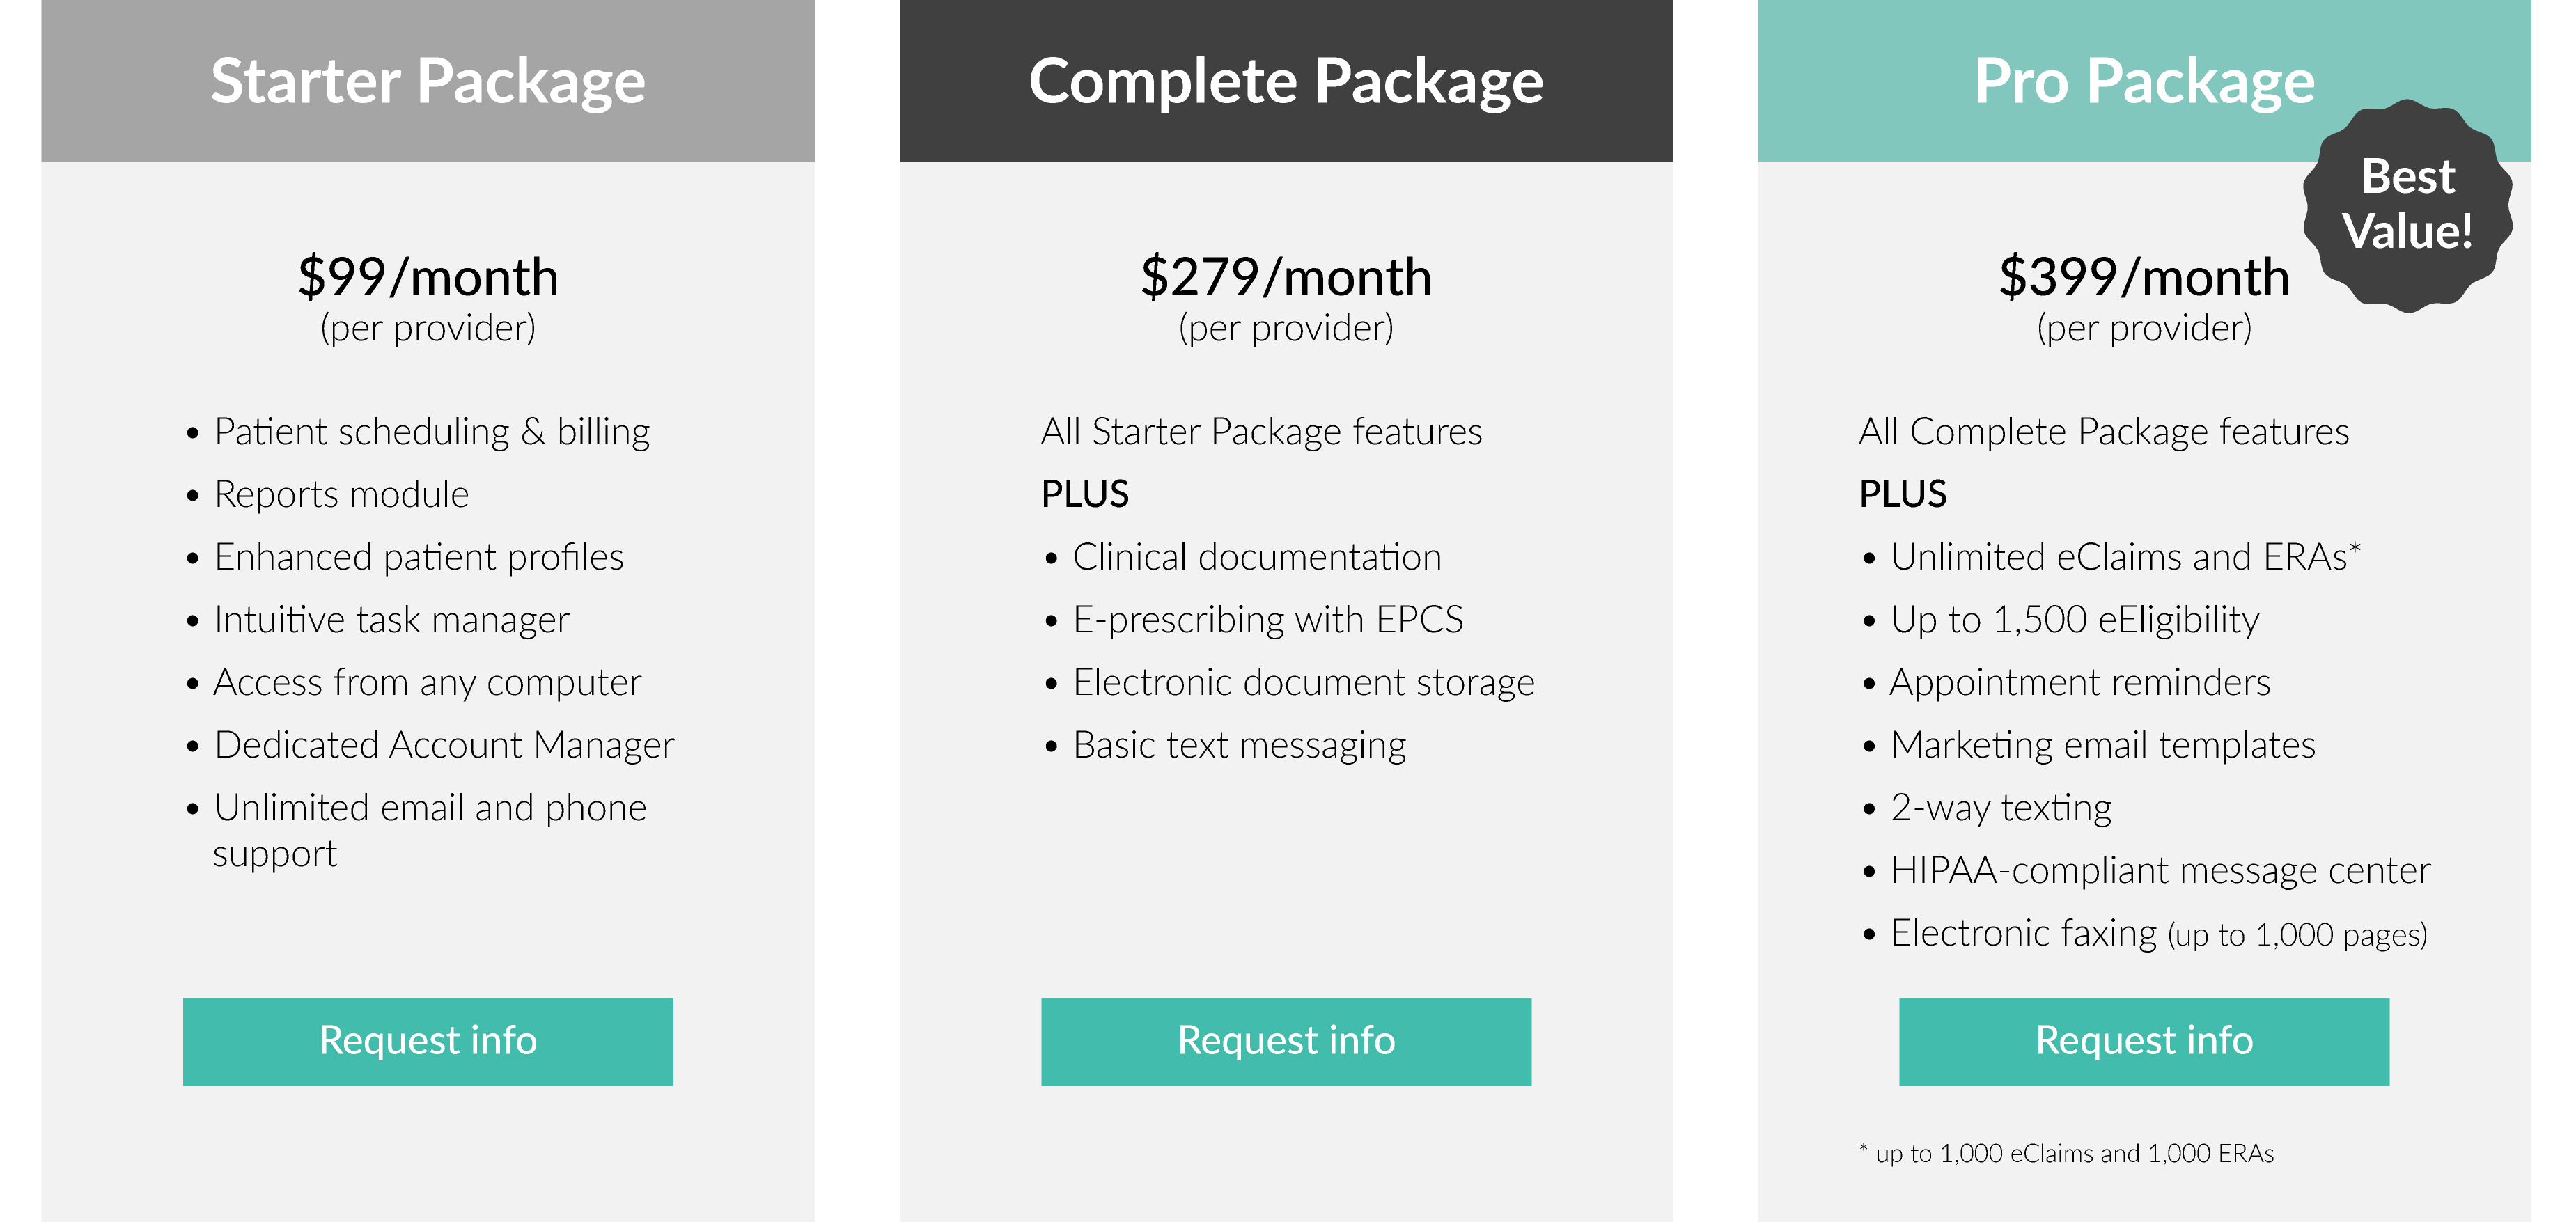2576x1222 pixels.
Task: Select the Starter Package header
Action: tap(428, 80)
